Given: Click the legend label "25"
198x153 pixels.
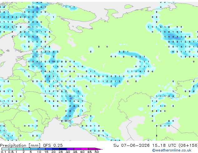Looking at the screenshot, I should pyautogui.click(x=61, y=152).
